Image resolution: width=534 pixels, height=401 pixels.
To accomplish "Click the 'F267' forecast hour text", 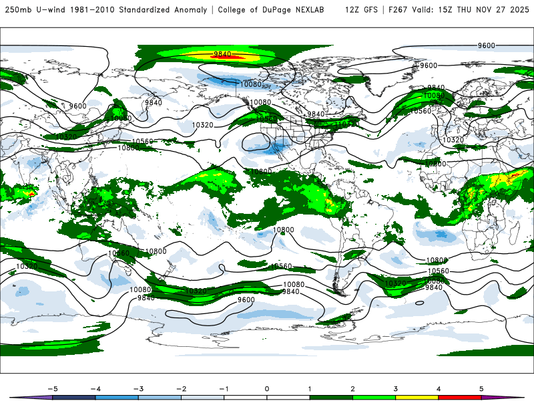I will 398,9.
